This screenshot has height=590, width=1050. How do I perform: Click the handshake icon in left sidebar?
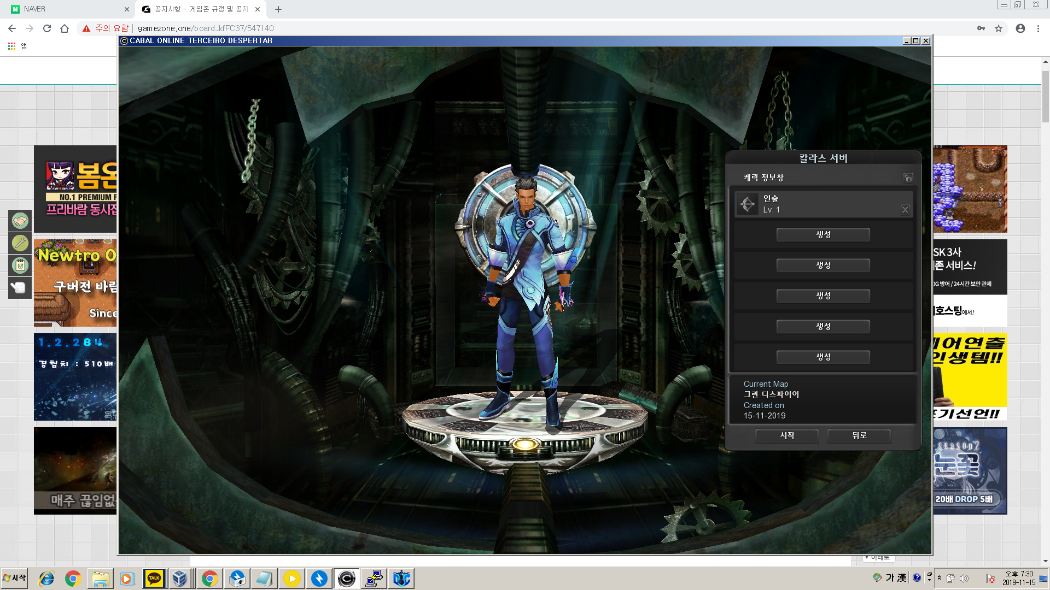[20, 221]
